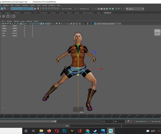The image size is (161, 134).
Task: Toggle the film gate display button
Action: [23, 24]
